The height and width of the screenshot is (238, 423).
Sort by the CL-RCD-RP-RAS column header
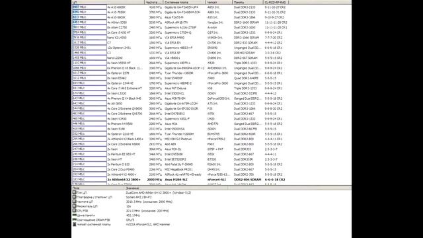click(276, 2)
